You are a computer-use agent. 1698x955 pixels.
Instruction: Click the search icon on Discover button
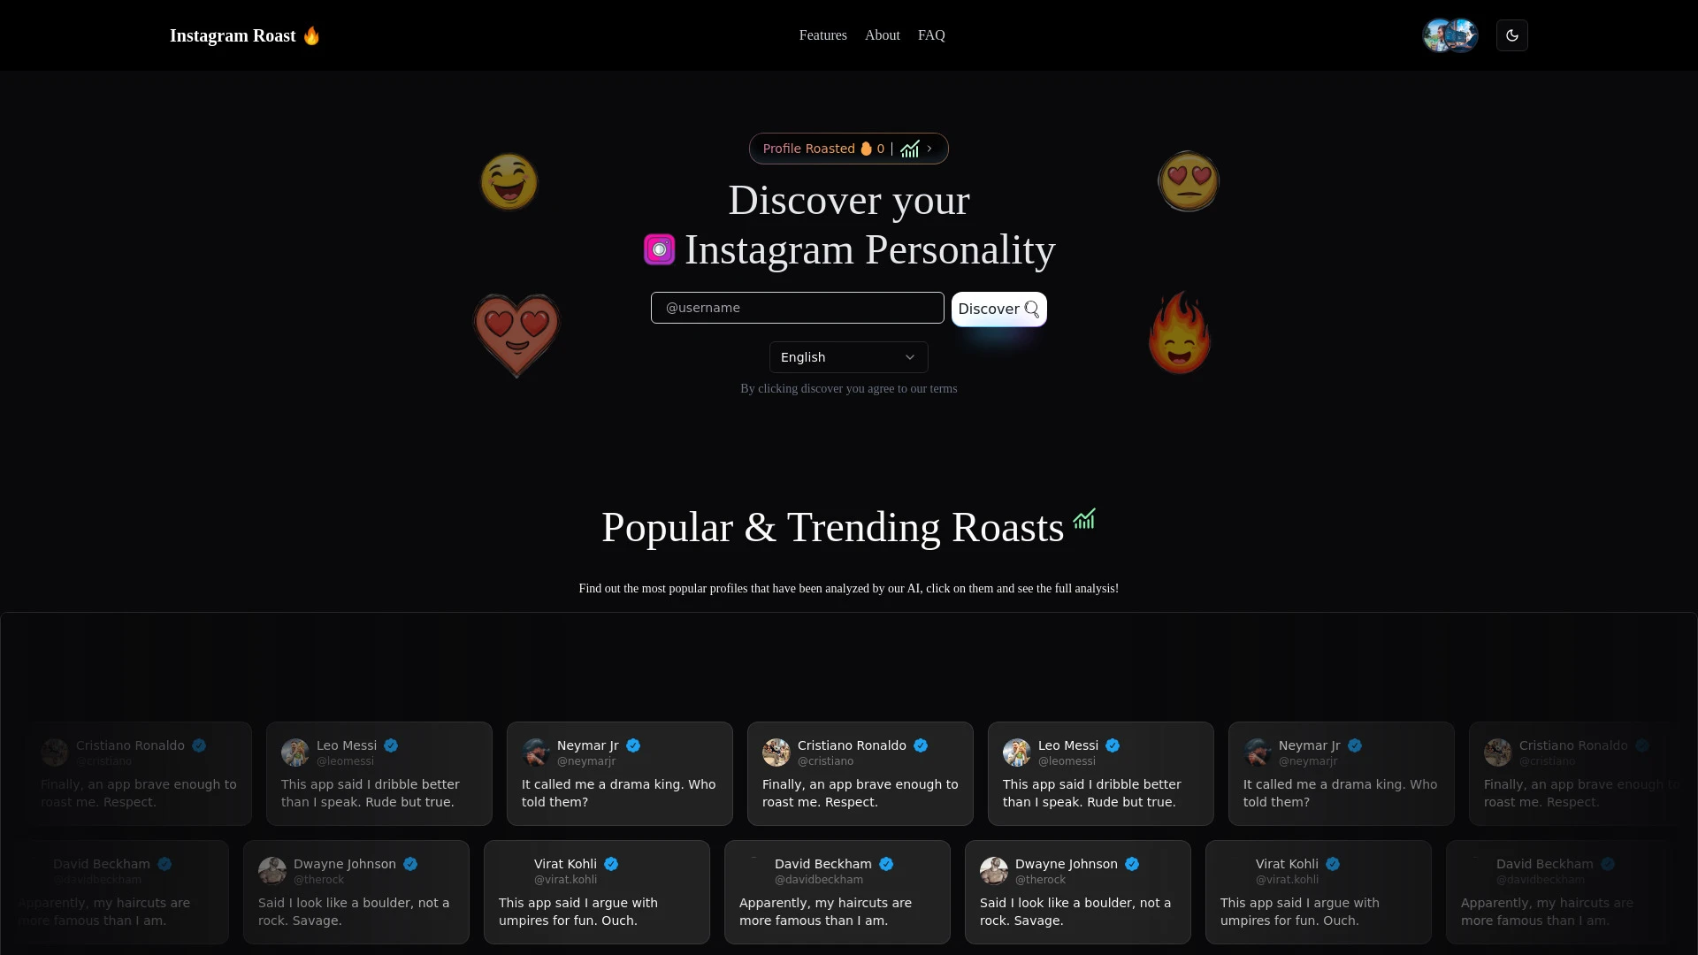[1029, 308]
